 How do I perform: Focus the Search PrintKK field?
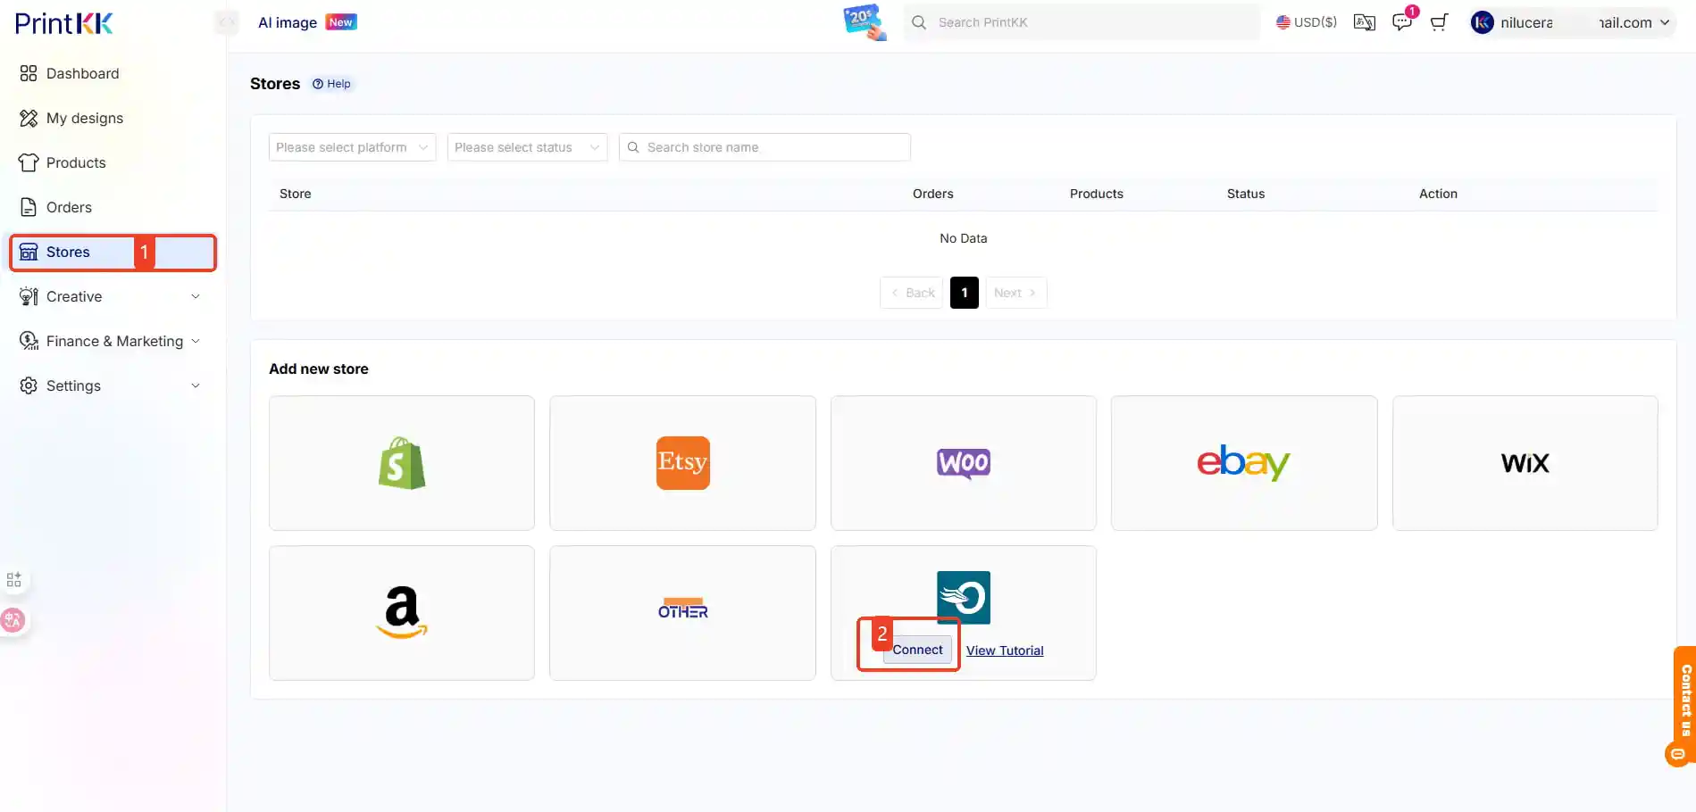[1082, 22]
